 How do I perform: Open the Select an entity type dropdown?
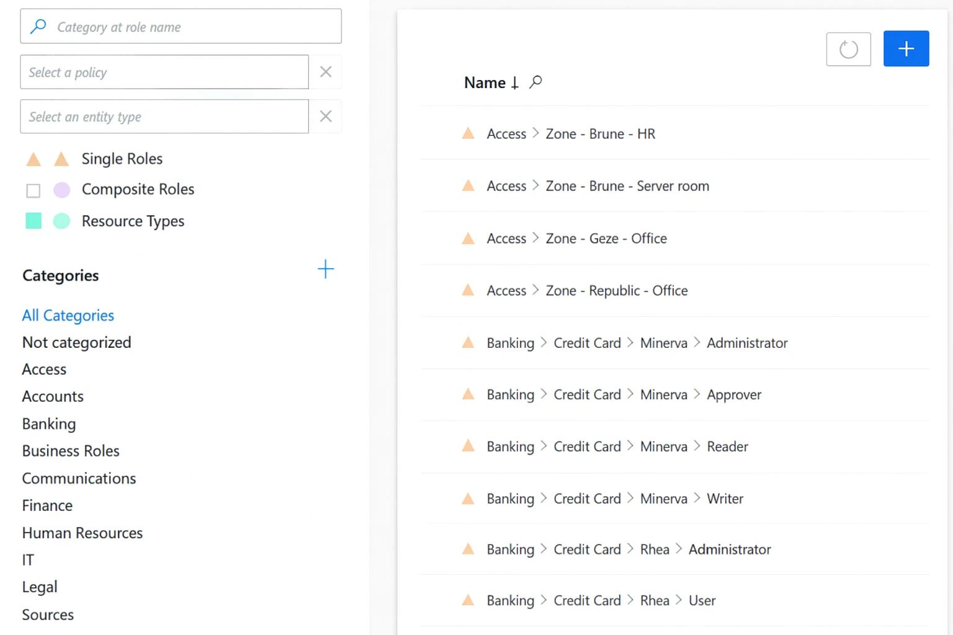click(164, 116)
